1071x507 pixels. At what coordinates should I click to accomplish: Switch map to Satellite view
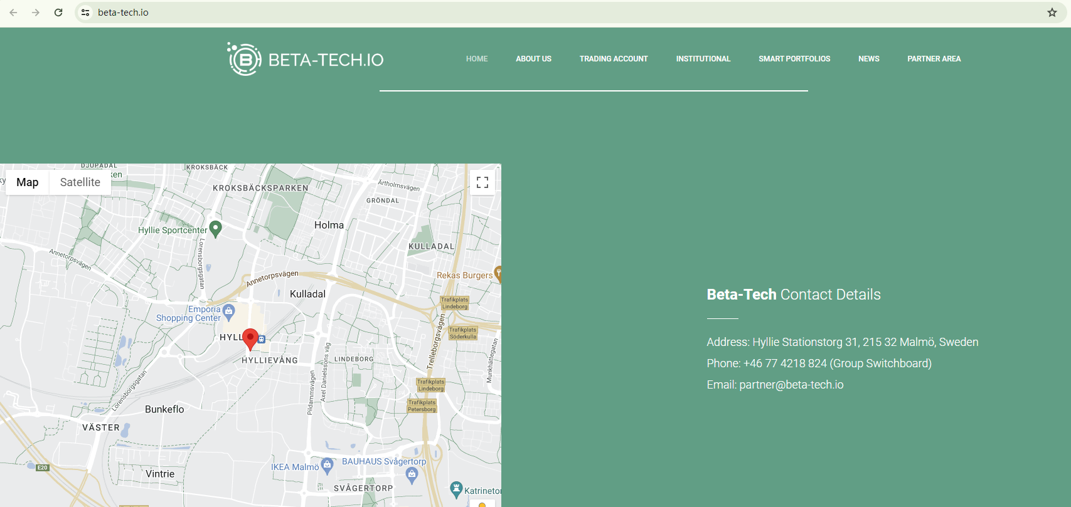tap(80, 182)
